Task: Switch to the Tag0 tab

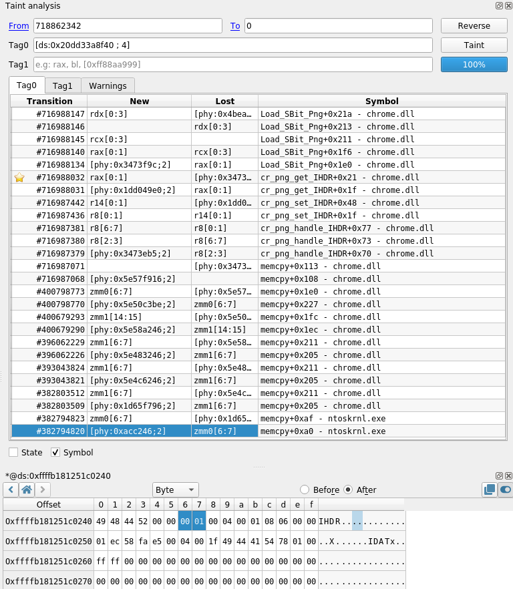Action: coord(27,85)
